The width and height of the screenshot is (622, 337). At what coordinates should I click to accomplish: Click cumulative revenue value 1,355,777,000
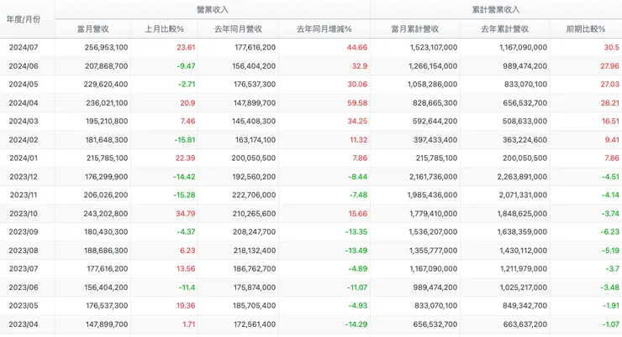click(434, 251)
